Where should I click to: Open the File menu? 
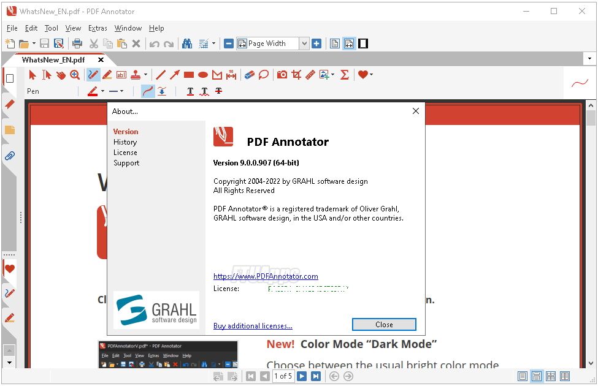pos(12,28)
